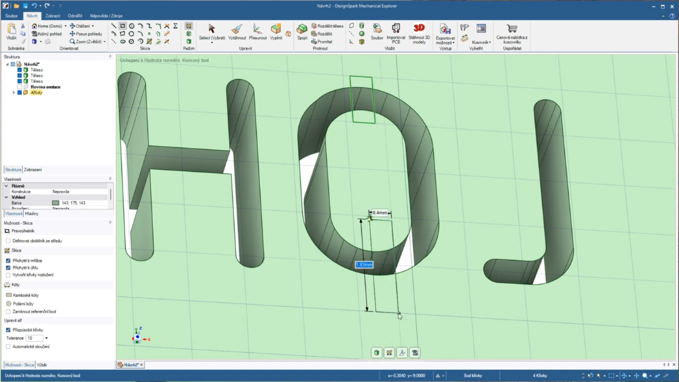The height and width of the screenshot is (382, 679).
Task: Open Nápověda / Zdroje tab
Action: point(106,16)
